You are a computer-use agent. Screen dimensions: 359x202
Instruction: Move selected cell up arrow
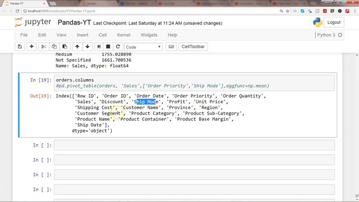[77, 47]
